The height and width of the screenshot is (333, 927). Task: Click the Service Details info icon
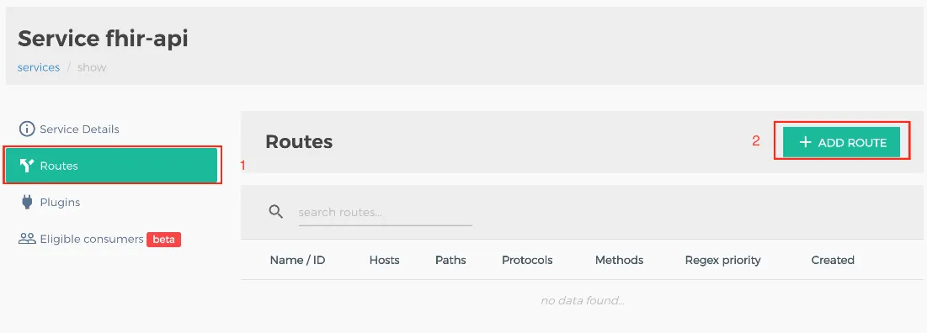[x=27, y=129]
